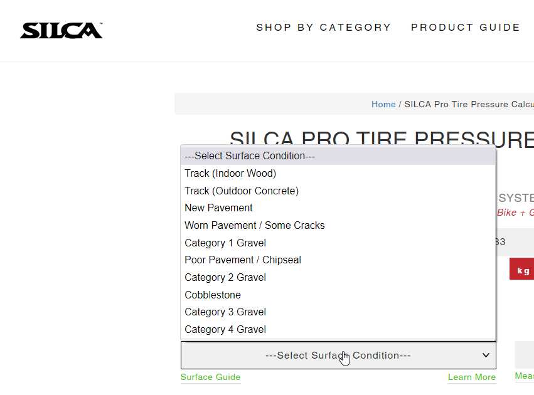534x395 pixels.
Task: Select Worn Pavement / Some Cracks
Action: pos(255,226)
